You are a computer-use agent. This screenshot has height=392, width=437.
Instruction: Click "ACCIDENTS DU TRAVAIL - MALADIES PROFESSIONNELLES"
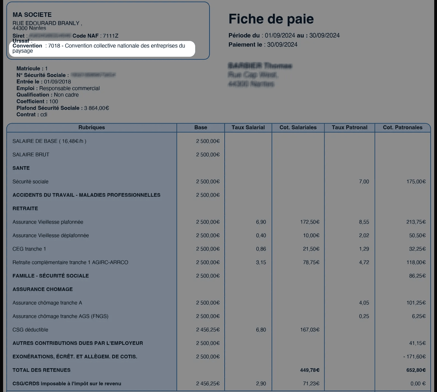tap(87, 195)
